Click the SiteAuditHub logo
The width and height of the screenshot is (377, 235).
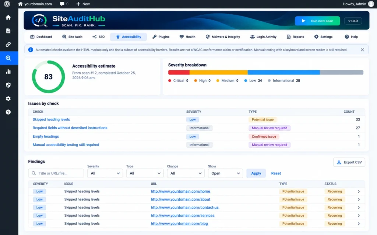pos(68,21)
